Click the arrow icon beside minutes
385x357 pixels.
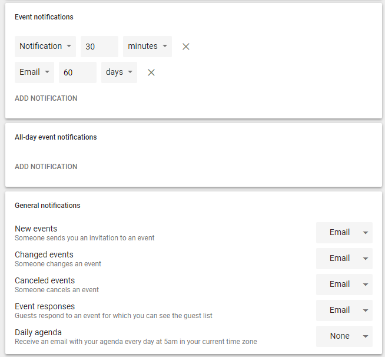165,46
